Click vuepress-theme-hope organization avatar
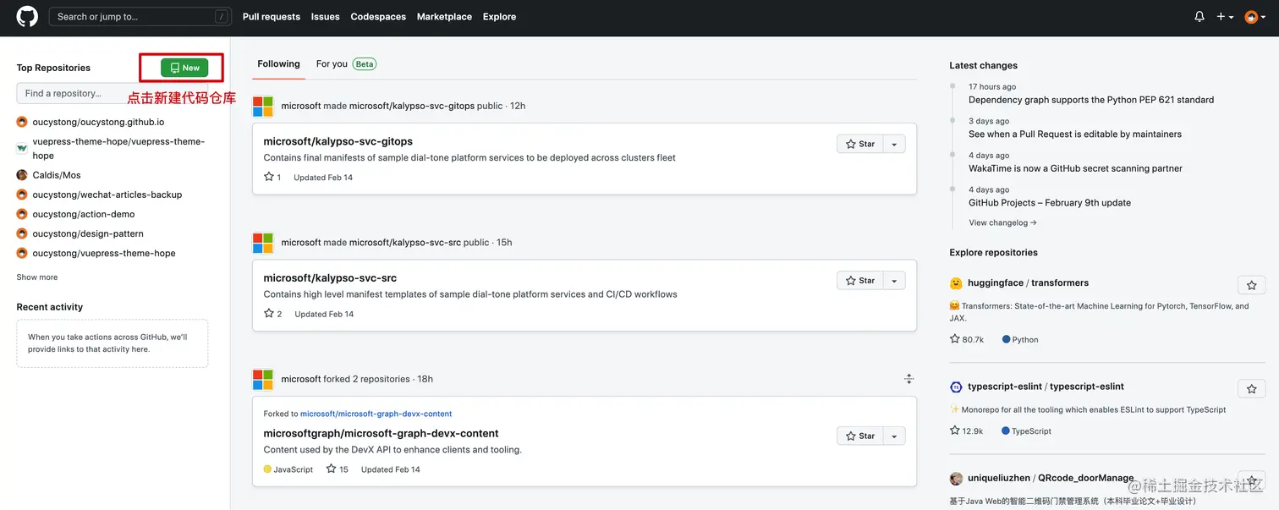1279x510 pixels. click(x=22, y=148)
